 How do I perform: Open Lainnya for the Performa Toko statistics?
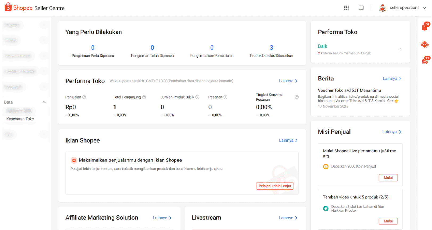pos(288,81)
